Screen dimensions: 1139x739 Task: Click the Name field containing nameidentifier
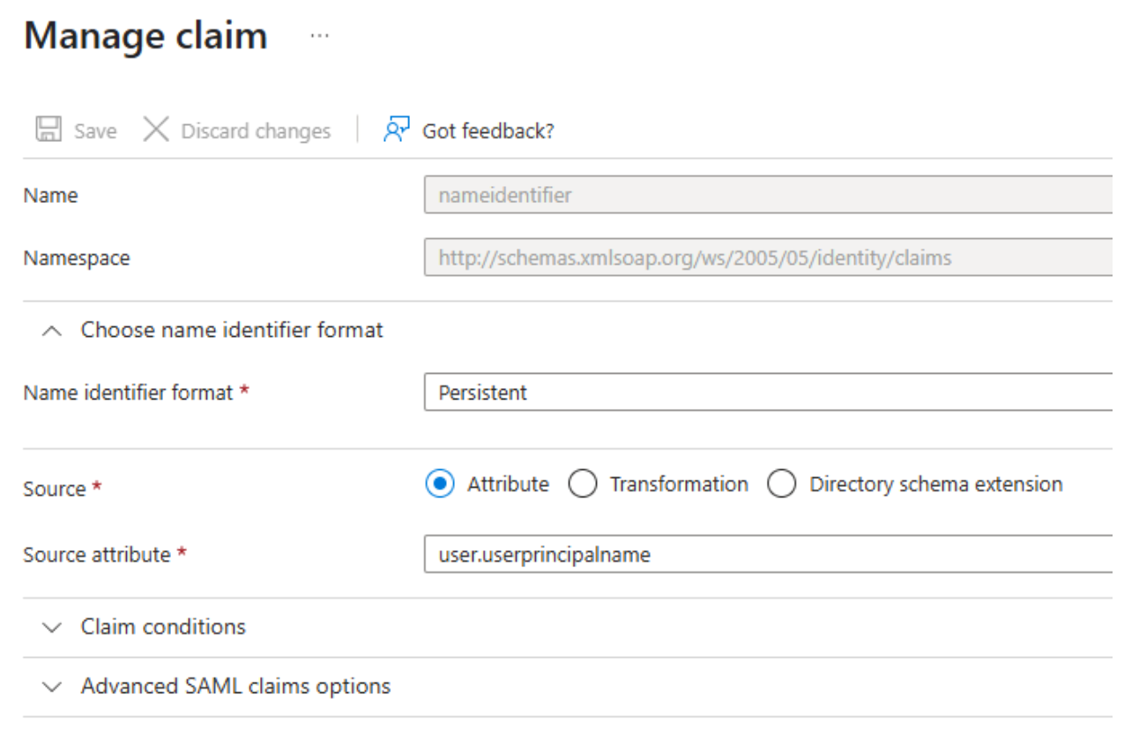[x=768, y=195]
